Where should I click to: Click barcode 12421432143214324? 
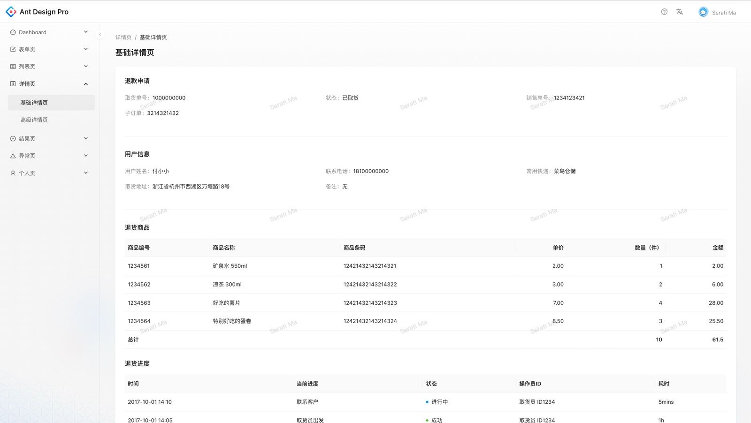[370, 321]
